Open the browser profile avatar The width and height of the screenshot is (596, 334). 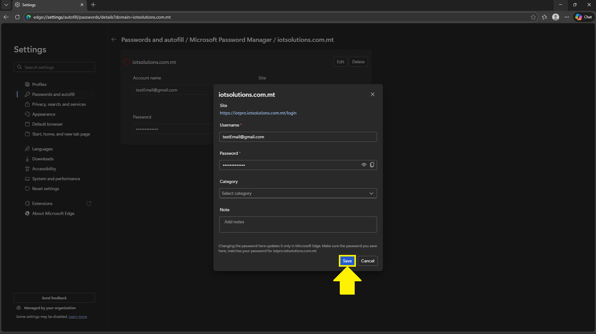[556, 17]
